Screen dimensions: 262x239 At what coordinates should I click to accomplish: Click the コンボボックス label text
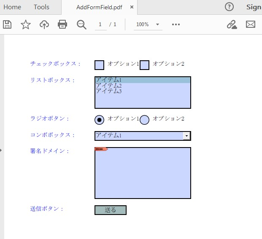(52, 135)
